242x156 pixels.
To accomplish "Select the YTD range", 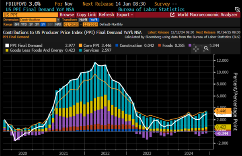I will pyautogui.click(x=24, y=25).
